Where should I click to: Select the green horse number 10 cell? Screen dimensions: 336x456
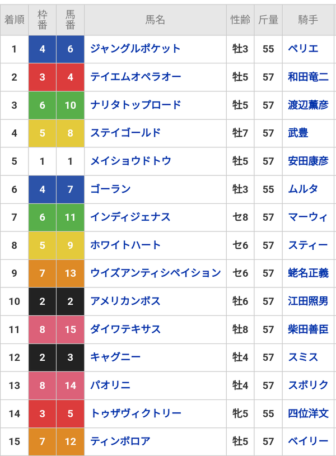click(71, 105)
